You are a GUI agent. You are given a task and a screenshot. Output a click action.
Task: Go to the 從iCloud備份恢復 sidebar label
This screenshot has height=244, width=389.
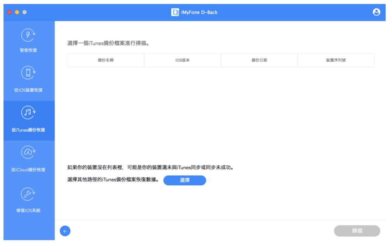28,170
